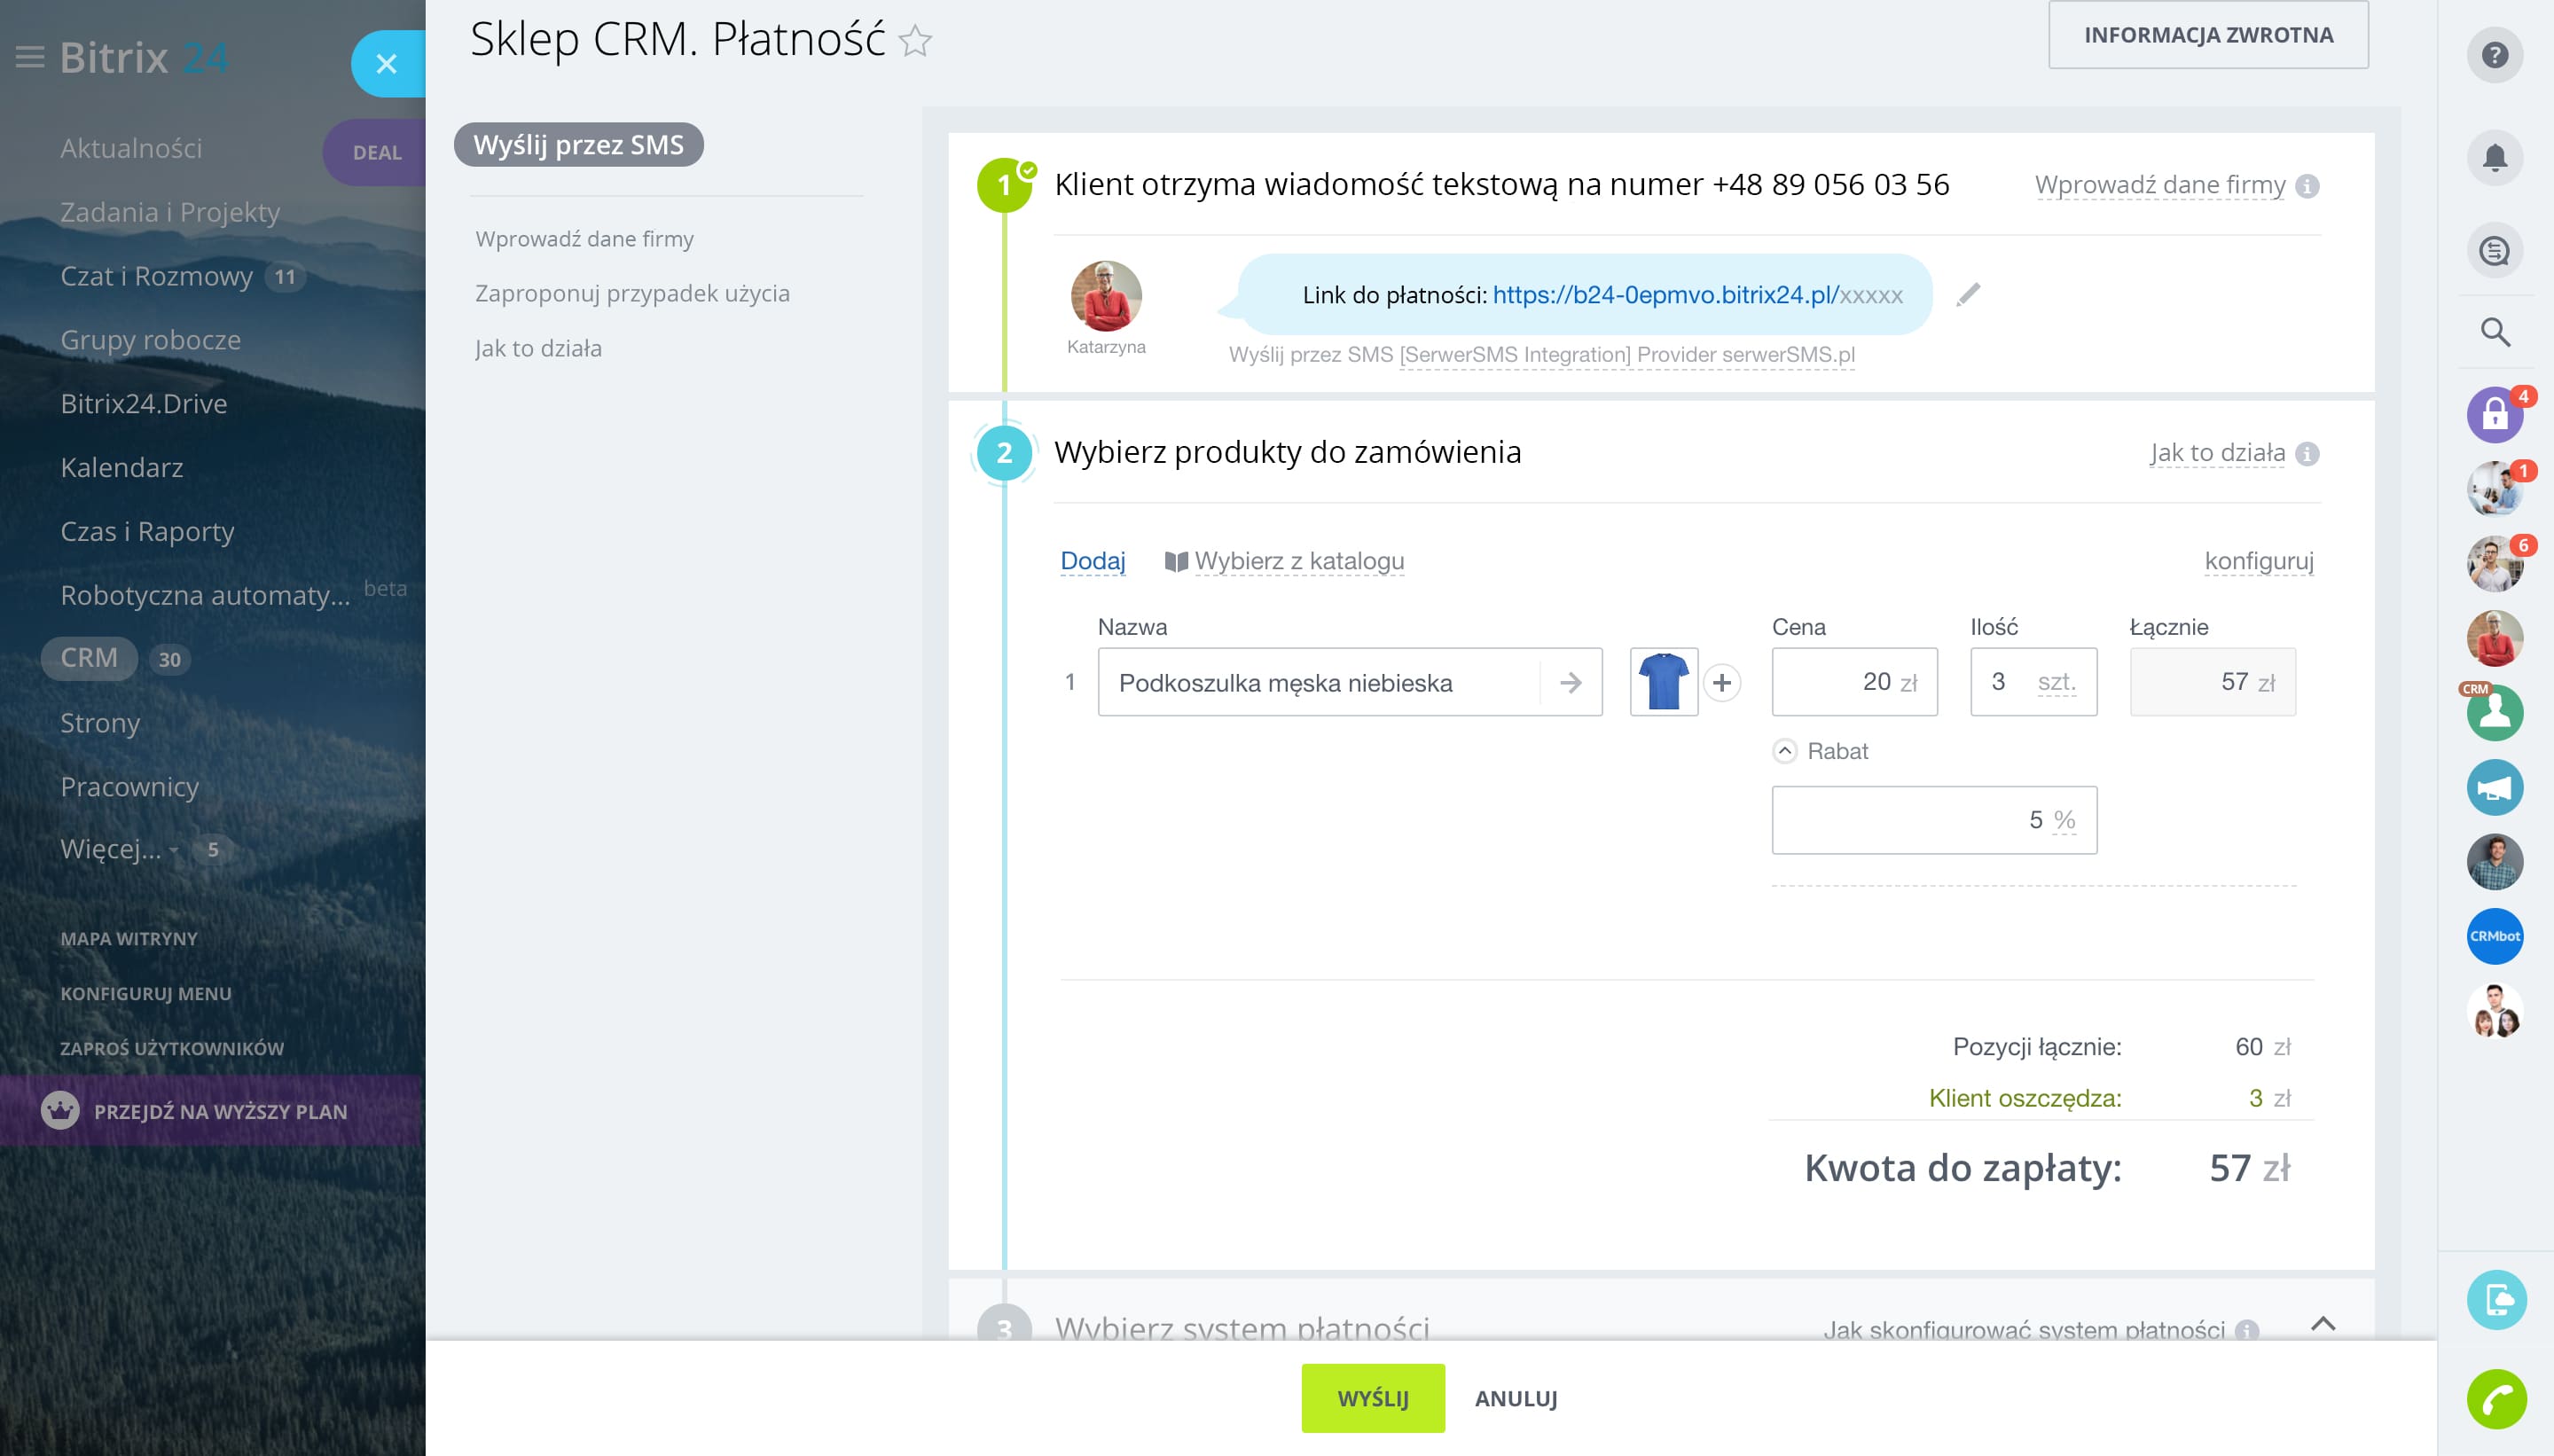Click the Wybierz z katalogu link
The image size is (2554, 1456).
[x=1298, y=561]
